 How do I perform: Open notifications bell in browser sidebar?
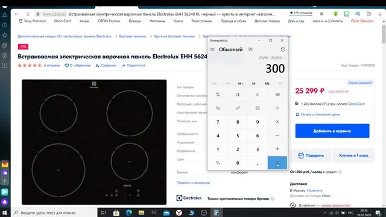[5, 15]
